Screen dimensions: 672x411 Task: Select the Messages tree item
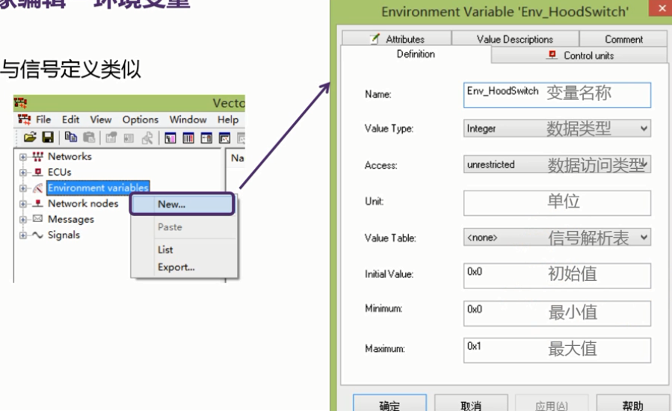(x=71, y=220)
